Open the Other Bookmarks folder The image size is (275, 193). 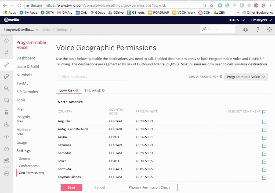257,13
